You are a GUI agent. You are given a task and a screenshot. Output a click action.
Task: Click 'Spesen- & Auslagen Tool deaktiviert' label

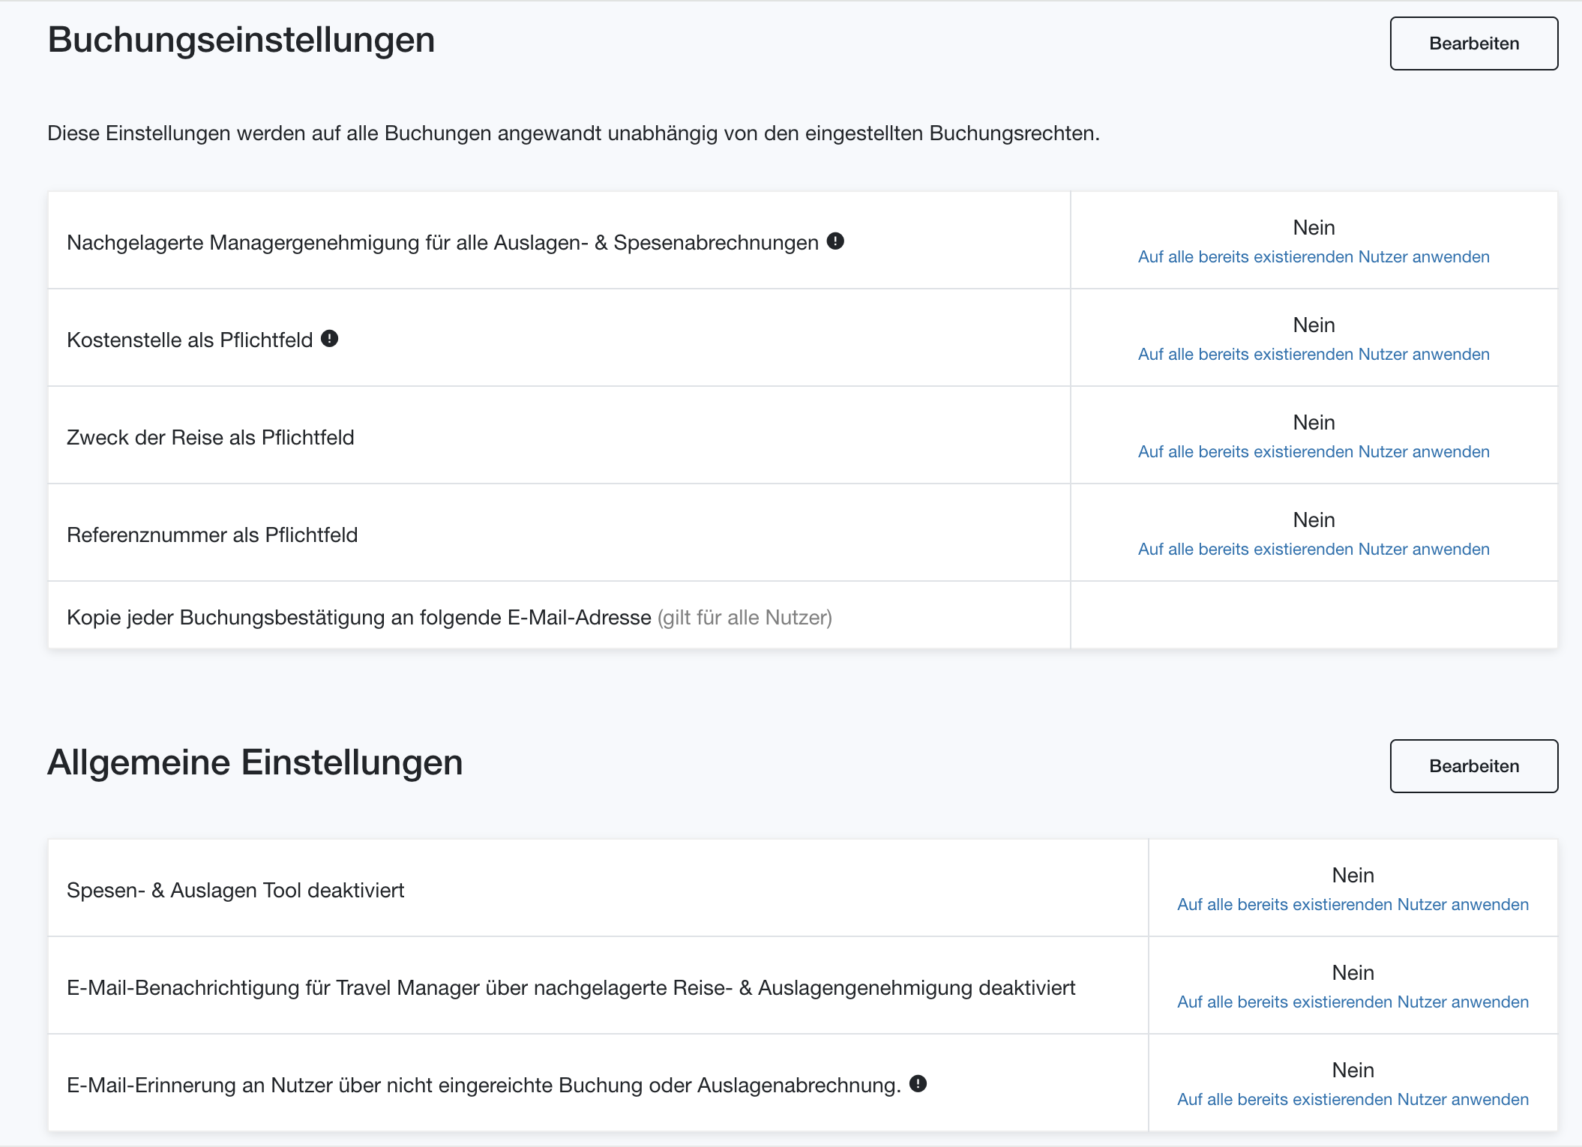pos(235,890)
